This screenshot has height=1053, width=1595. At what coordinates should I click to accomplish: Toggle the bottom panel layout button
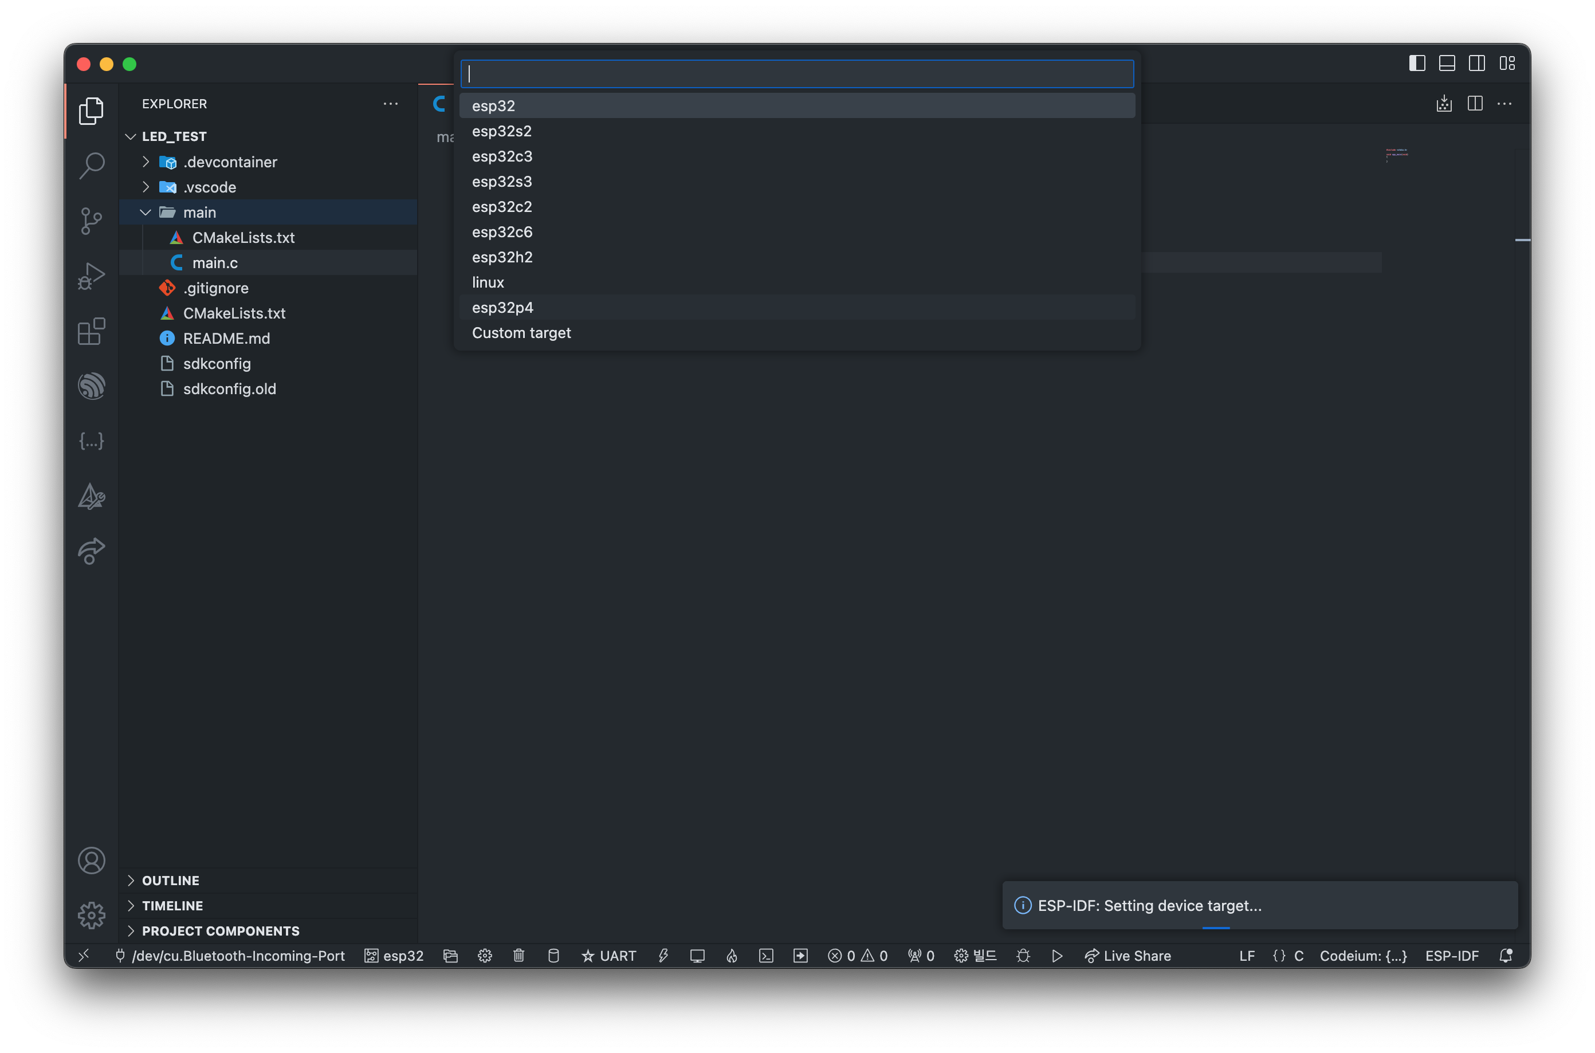pyautogui.click(x=1447, y=63)
